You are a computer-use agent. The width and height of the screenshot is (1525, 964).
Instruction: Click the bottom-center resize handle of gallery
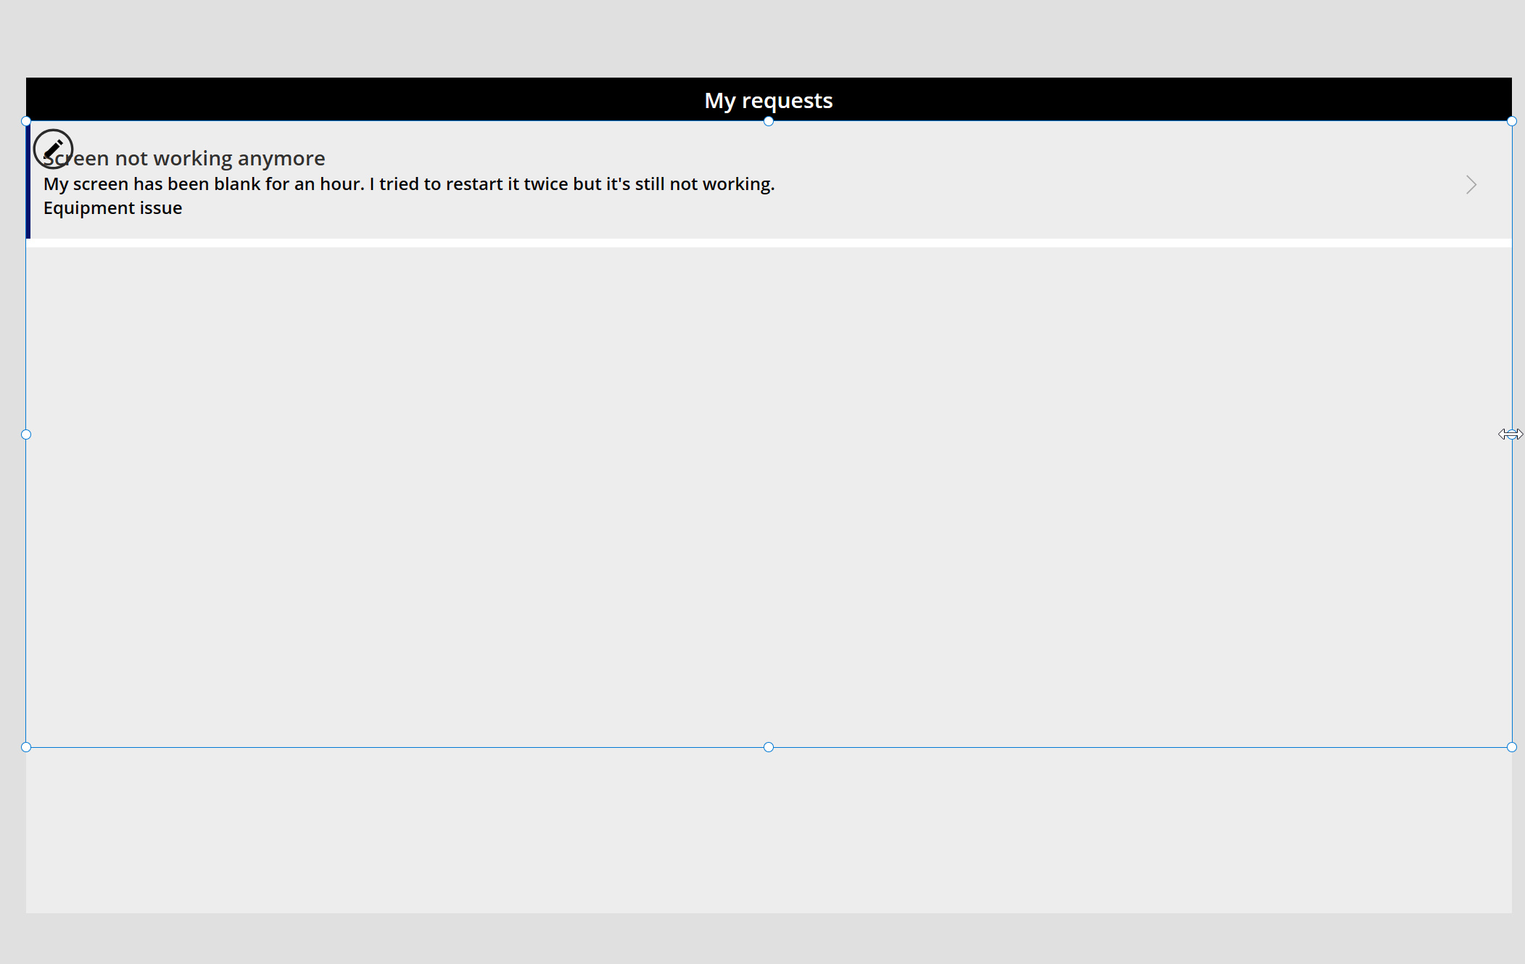point(769,747)
